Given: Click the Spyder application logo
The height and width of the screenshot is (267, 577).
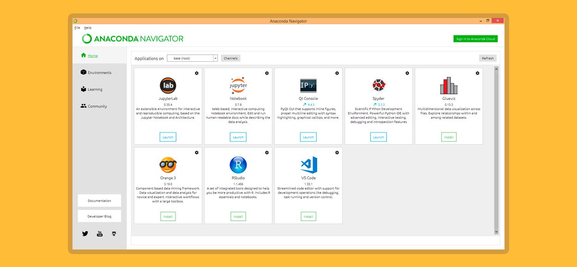Looking at the screenshot, I should click(x=379, y=86).
